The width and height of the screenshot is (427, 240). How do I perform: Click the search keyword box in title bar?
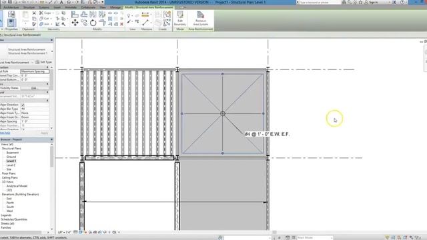click(x=320, y=2)
